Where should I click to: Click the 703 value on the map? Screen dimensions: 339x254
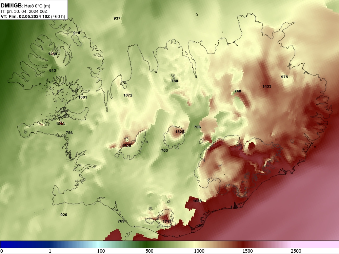(164, 150)
